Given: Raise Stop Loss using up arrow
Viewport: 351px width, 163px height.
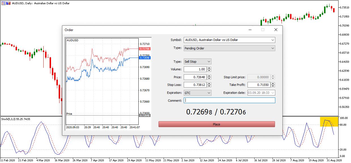Looking at the screenshot, I should click(x=209, y=84).
